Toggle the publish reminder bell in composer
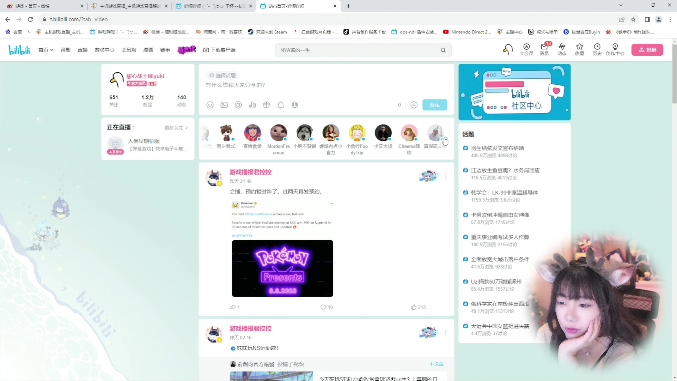This screenshot has width=677, height=381. point(280,105)
